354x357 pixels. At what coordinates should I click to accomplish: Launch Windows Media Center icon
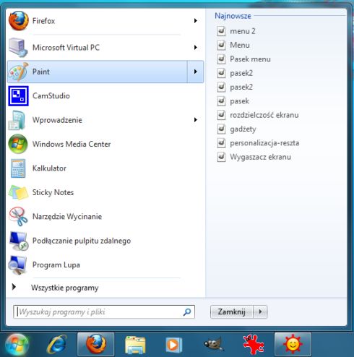18,144
